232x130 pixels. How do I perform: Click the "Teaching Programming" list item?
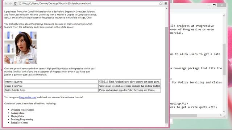22,120
